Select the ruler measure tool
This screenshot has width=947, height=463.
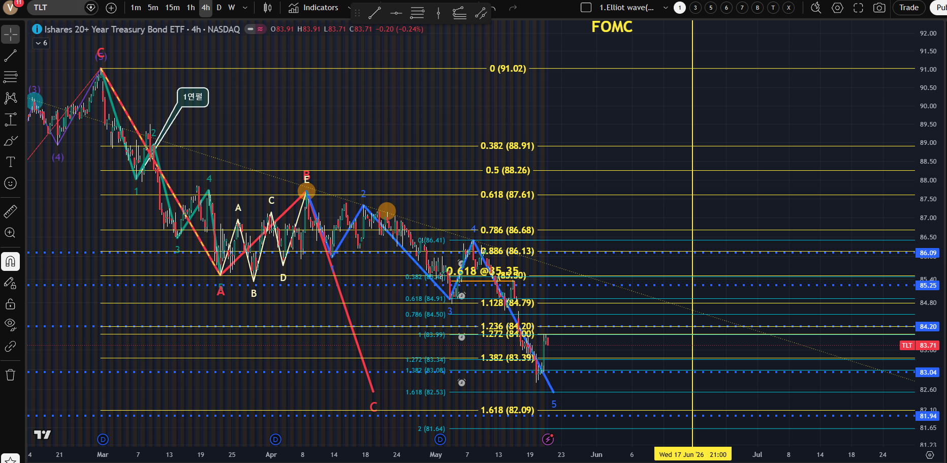11,211
